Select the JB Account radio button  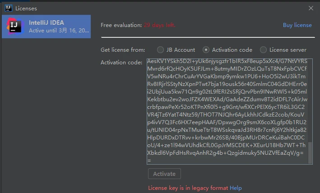160,50
